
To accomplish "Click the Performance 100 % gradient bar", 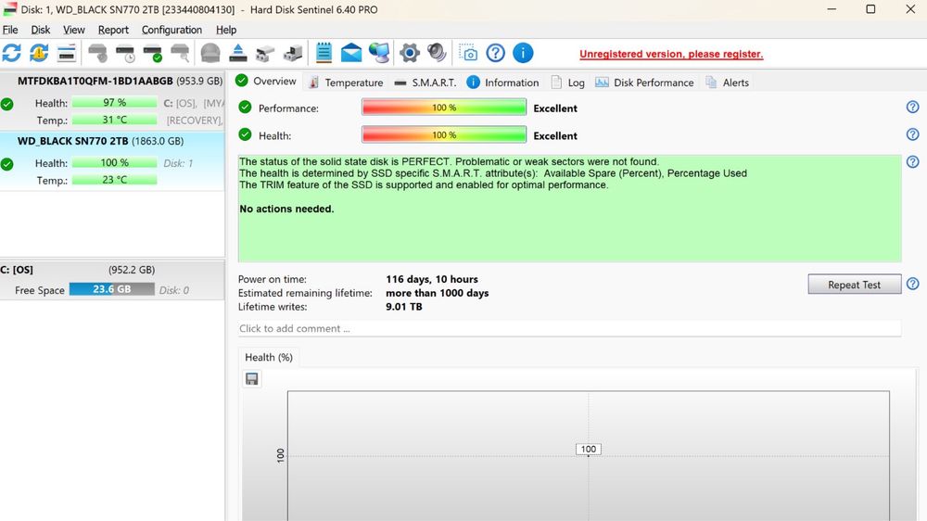I will point(444,108).
